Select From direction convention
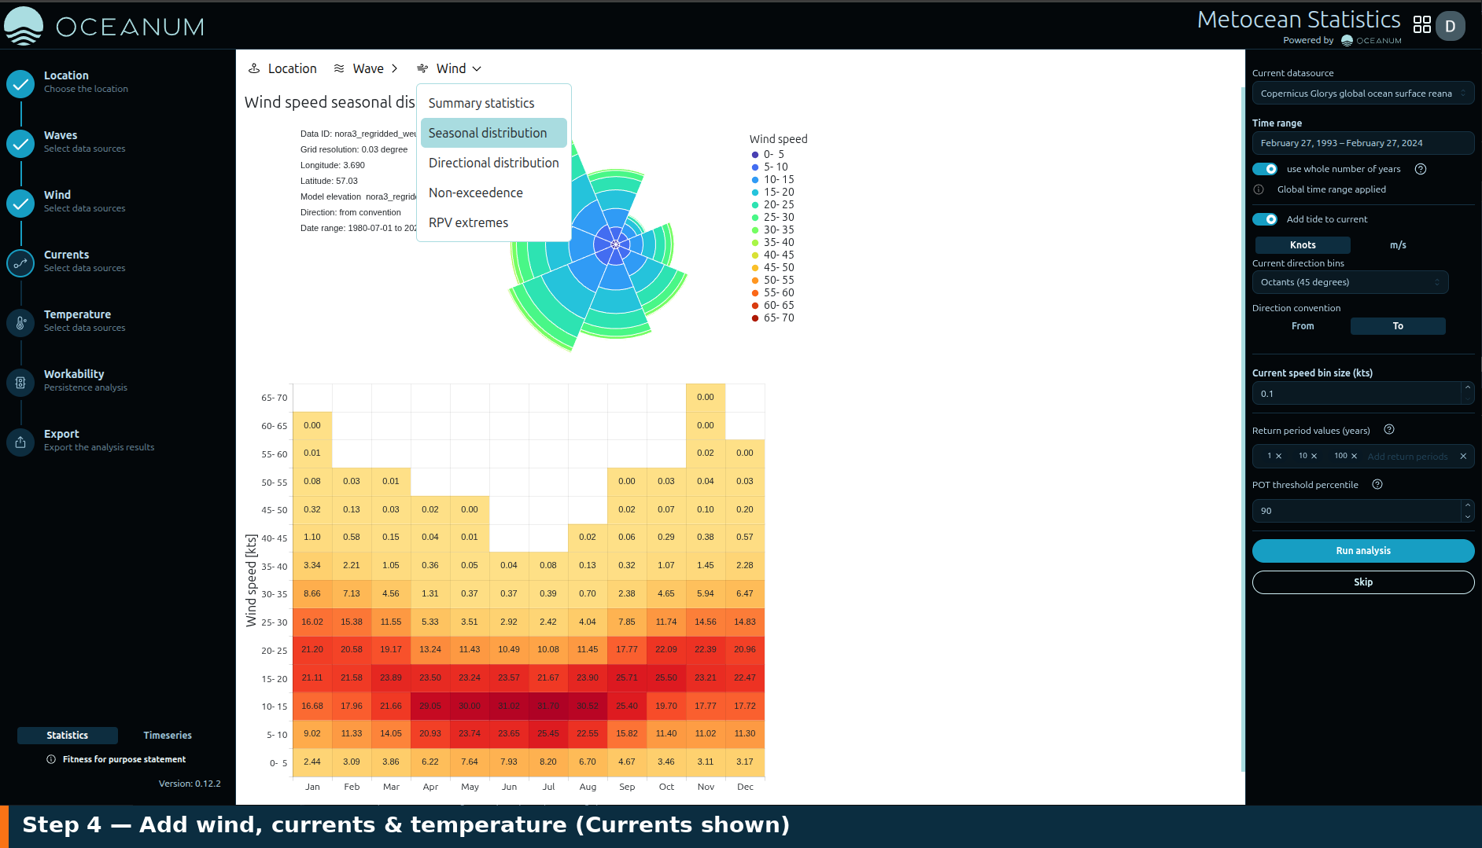 click(1303, 326)
